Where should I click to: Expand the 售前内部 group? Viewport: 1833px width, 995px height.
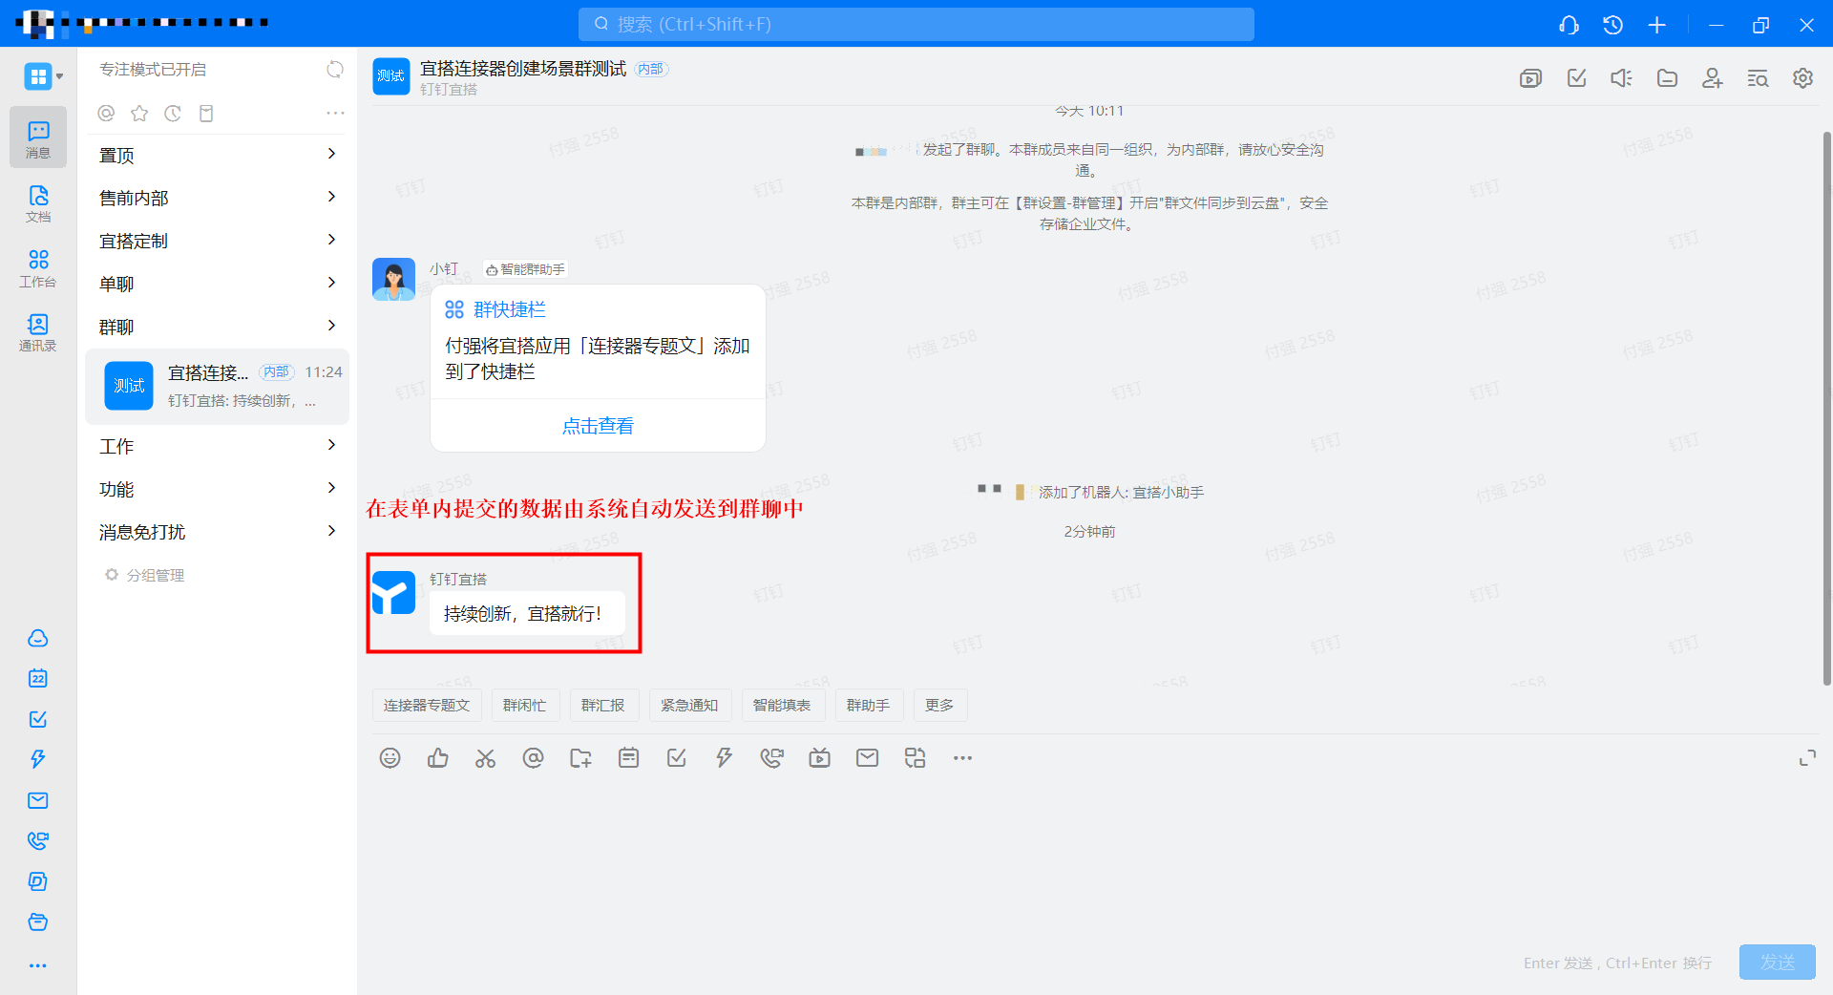click(x=218, y=198)
